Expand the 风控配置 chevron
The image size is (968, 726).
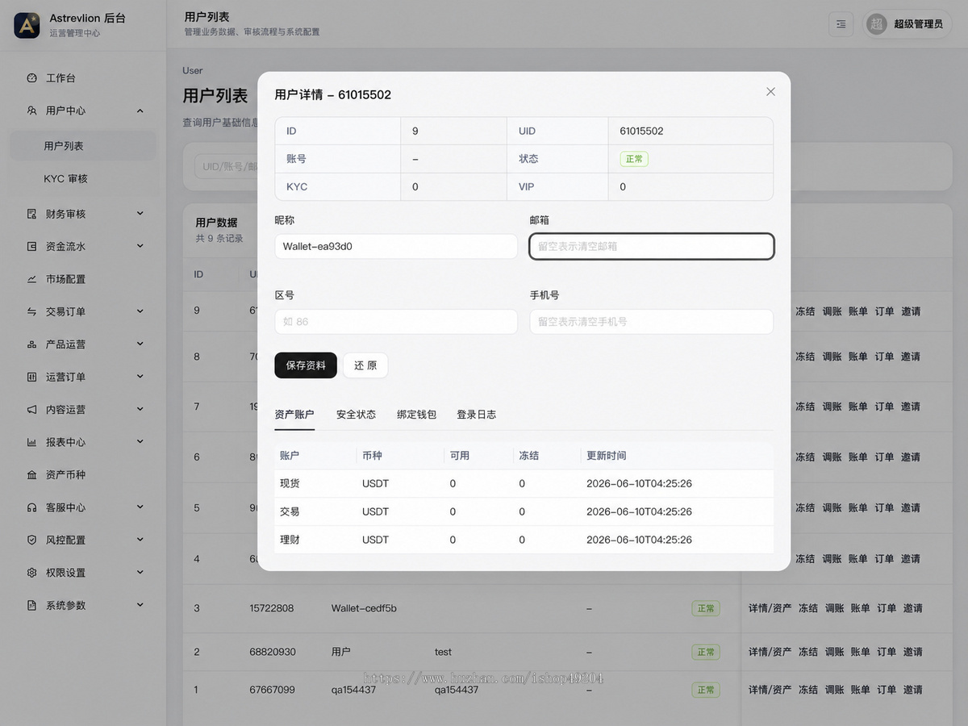tap(140, 540)
